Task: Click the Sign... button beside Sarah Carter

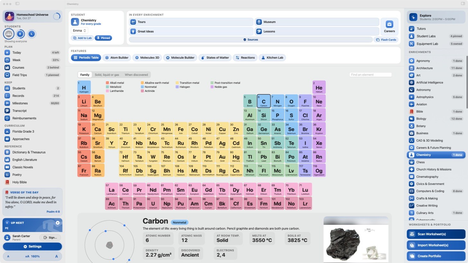Action: tap(50, 237)
